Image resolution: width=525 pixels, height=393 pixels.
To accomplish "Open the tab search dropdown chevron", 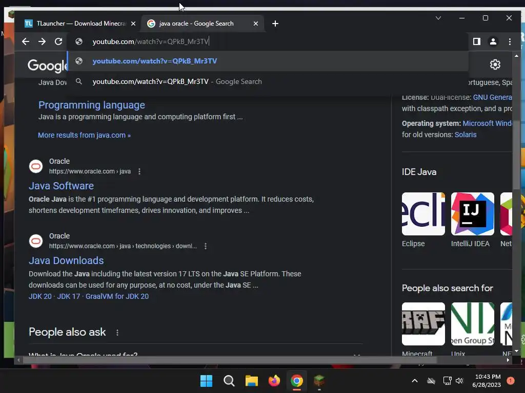I will click(438, 18).
